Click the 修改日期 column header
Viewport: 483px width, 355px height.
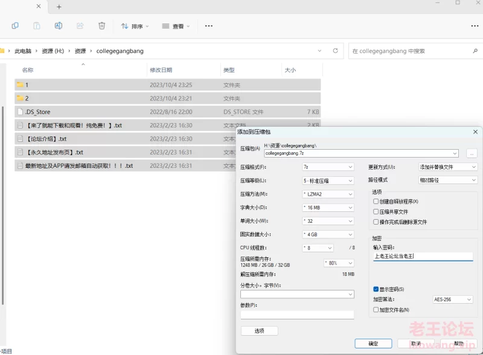pos(161,71)
